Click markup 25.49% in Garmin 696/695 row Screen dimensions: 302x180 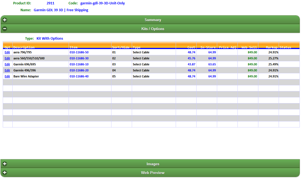click(273, 64)
